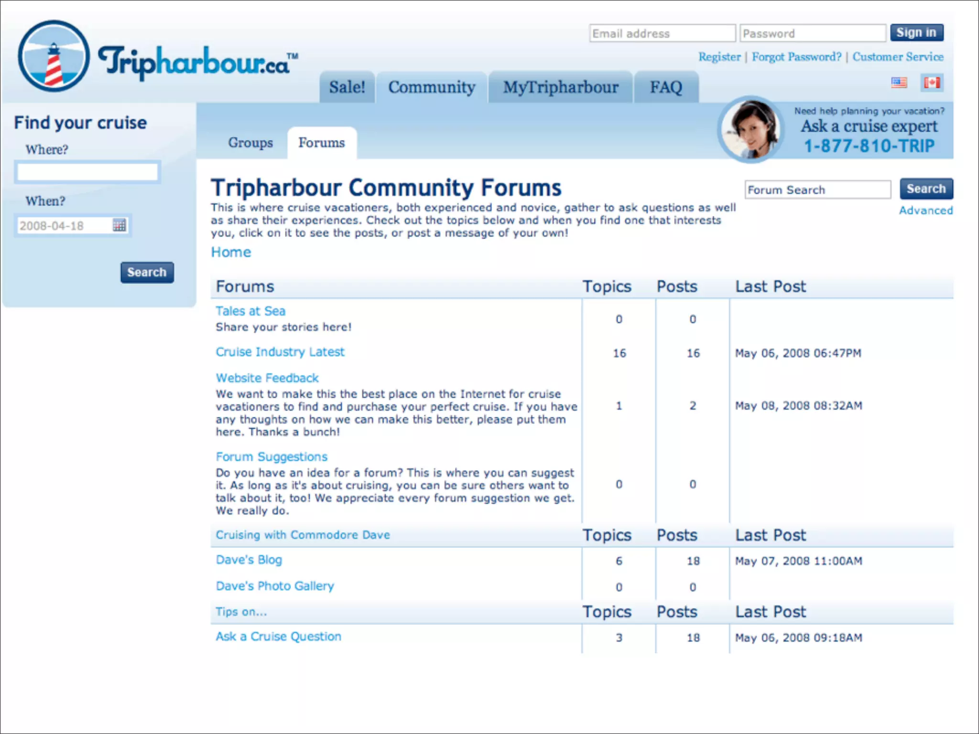Open Advanced forum search link
The width and height of the screenshot is (979, 734).
tap(926, 210)
